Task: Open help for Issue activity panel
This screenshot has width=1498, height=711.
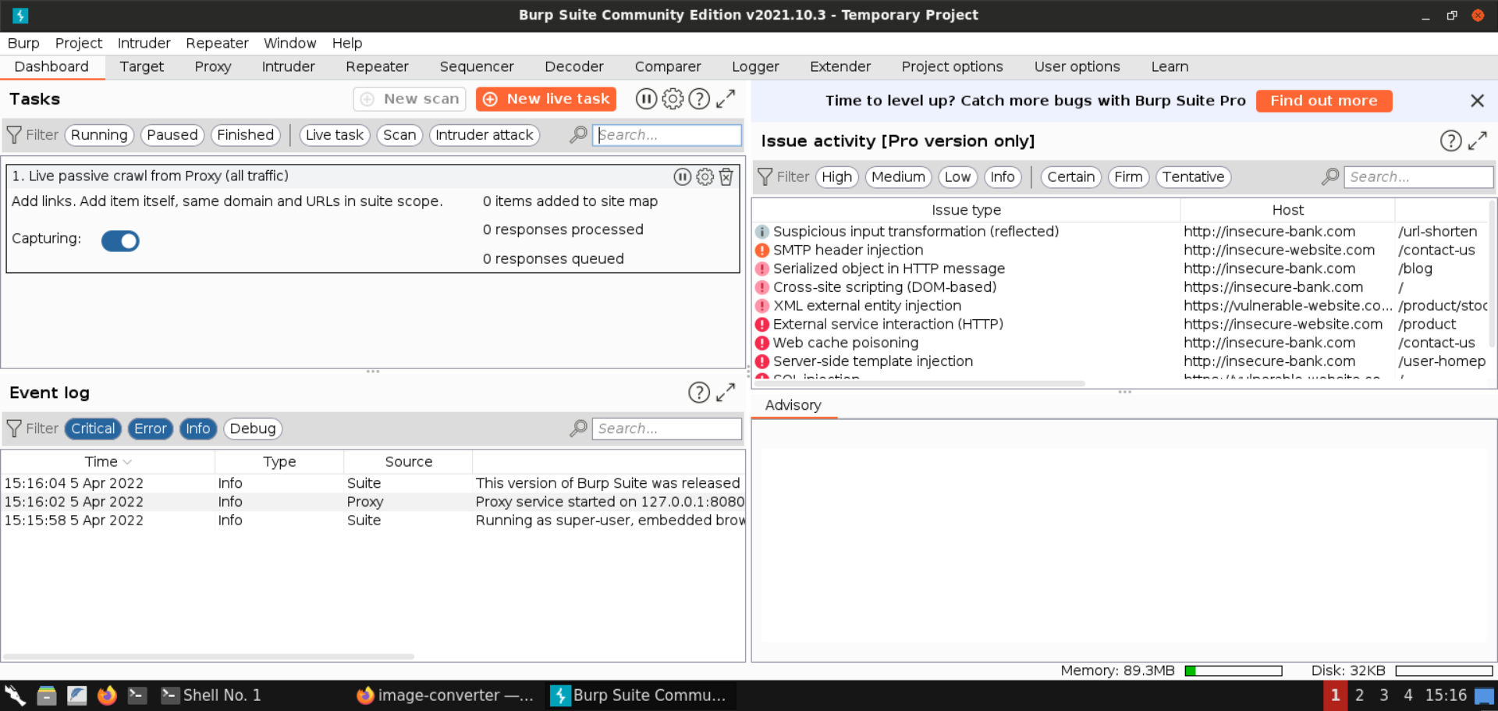Action: [1450, 141]
